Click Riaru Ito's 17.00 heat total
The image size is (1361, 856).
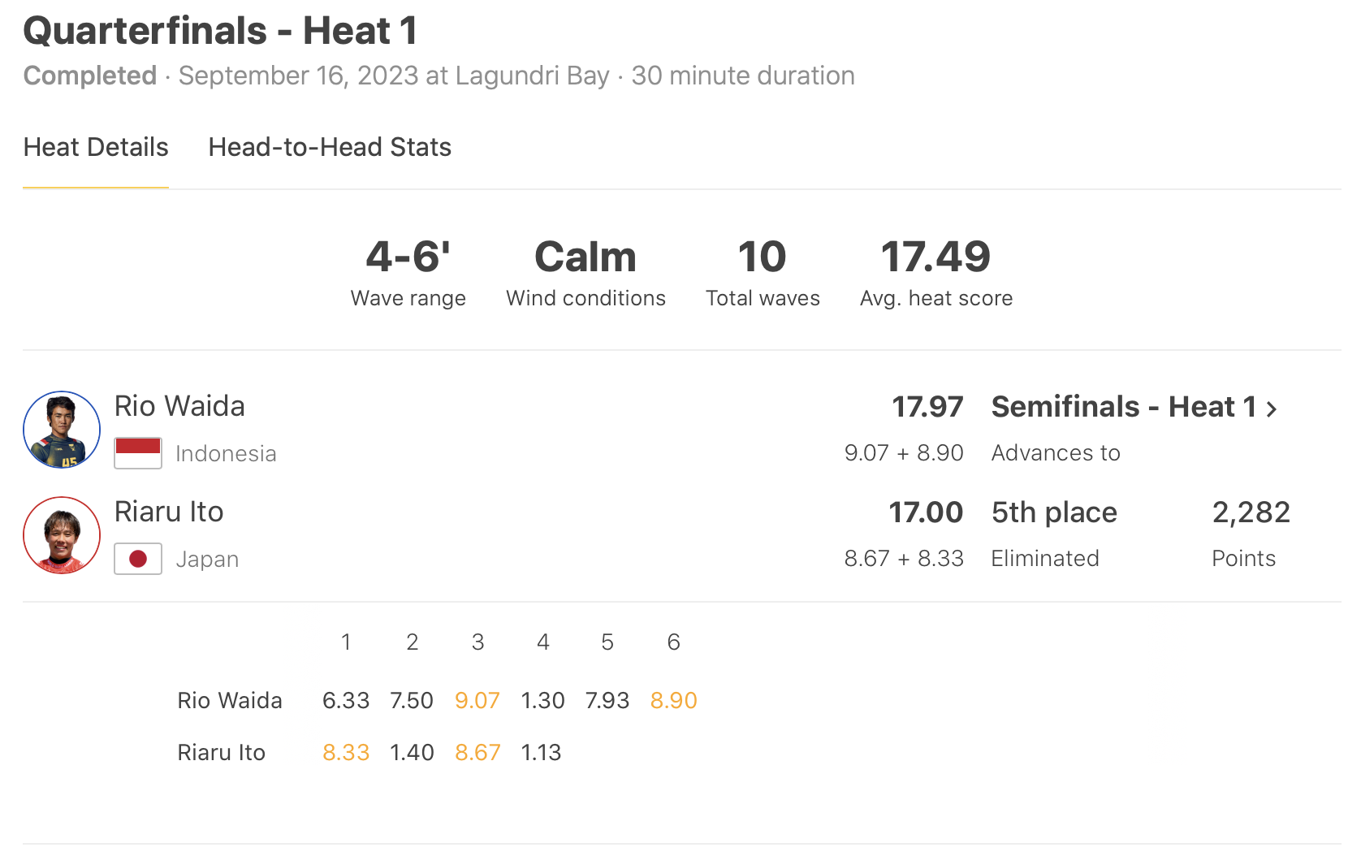click(x=926, y=512)
